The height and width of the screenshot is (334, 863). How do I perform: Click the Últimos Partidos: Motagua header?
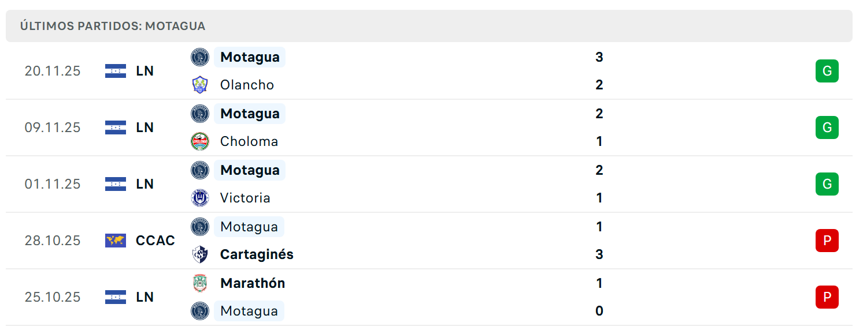113,26
